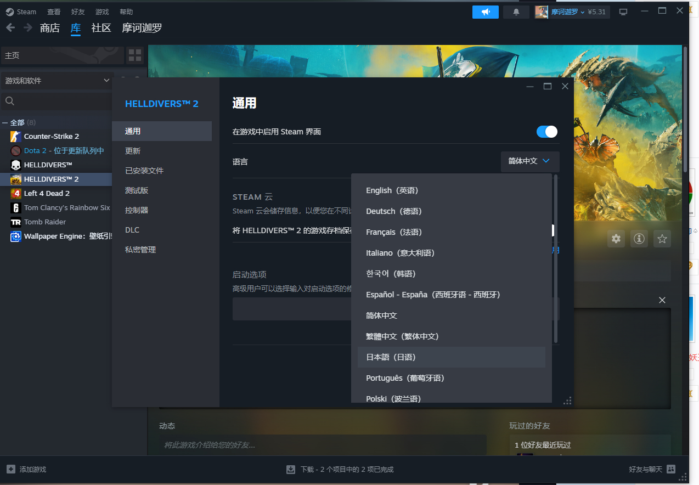Open the 查看 menu
This screenshot has height=485, width=699.
pyautogui.click(x=54, y=12)
